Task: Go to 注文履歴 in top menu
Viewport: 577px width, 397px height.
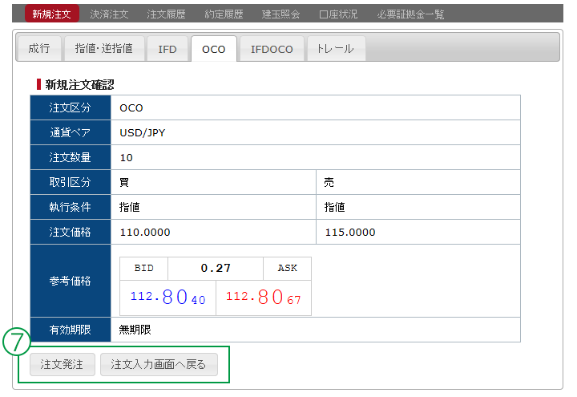Action: click(167, 14)
